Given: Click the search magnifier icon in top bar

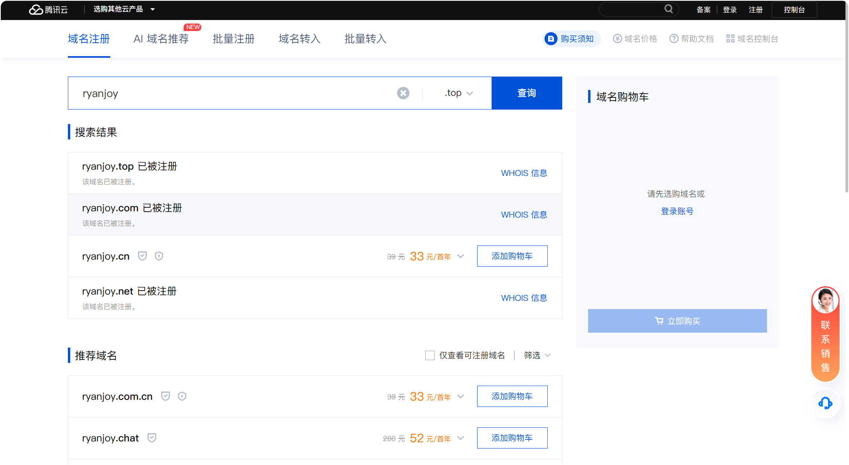Looking at the screenshot, I should tap(669, 9).
